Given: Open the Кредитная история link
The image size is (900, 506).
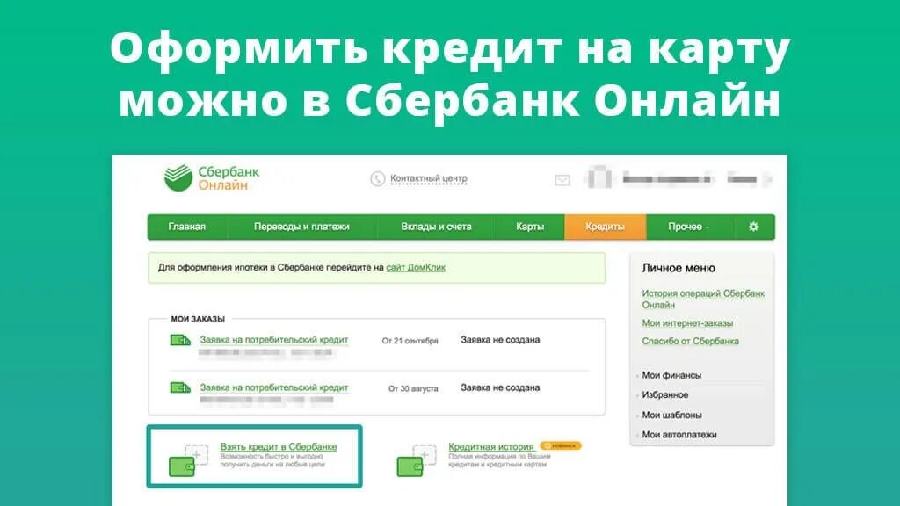Looking at the screenshot, I should pos(490,446).
